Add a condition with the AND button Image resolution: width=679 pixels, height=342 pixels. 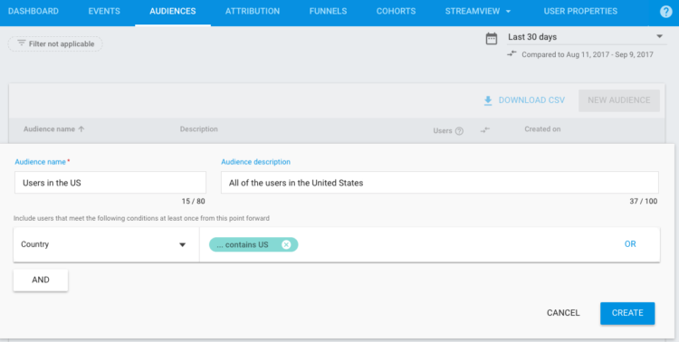click(41, 280)
